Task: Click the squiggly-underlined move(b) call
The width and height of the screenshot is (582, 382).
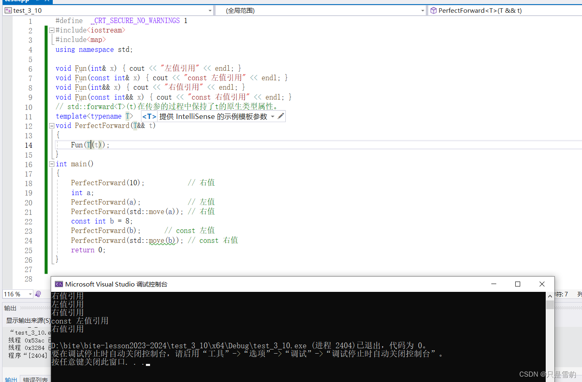Action: [162, 240]
